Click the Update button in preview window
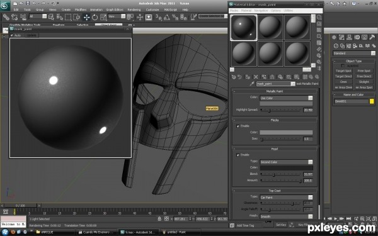378x236 pixels. pyautogui.click(x=31, y=35)
